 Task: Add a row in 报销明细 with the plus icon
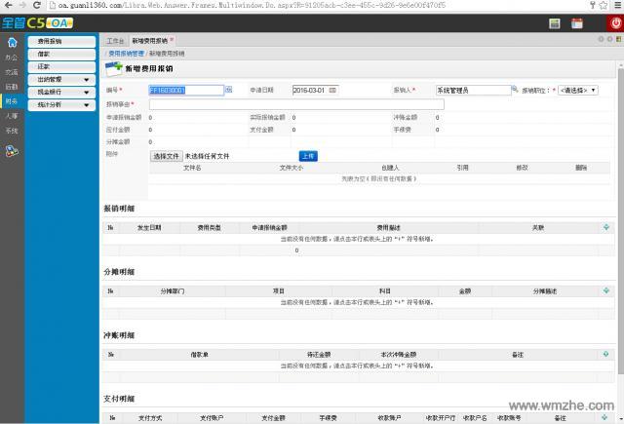pos(607,226)
